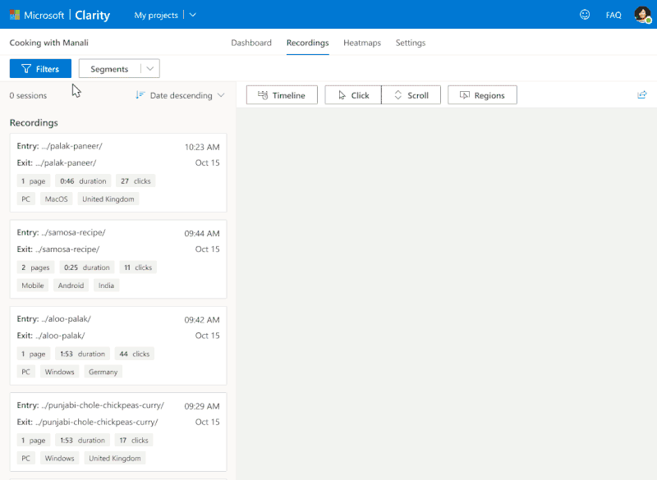Open the aloo-palak recording card
The height and width of the screenshot is (480, 657).
pos(118,345)
